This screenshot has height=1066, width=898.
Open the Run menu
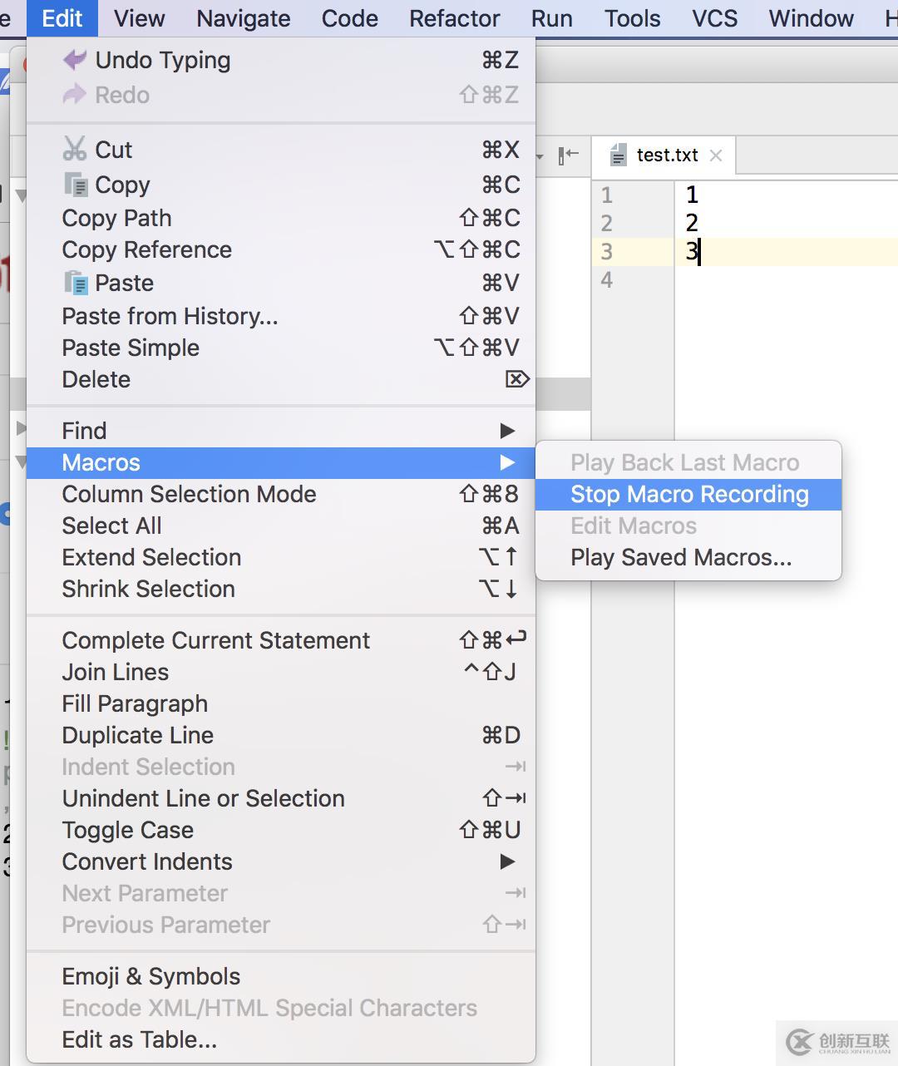552,18
